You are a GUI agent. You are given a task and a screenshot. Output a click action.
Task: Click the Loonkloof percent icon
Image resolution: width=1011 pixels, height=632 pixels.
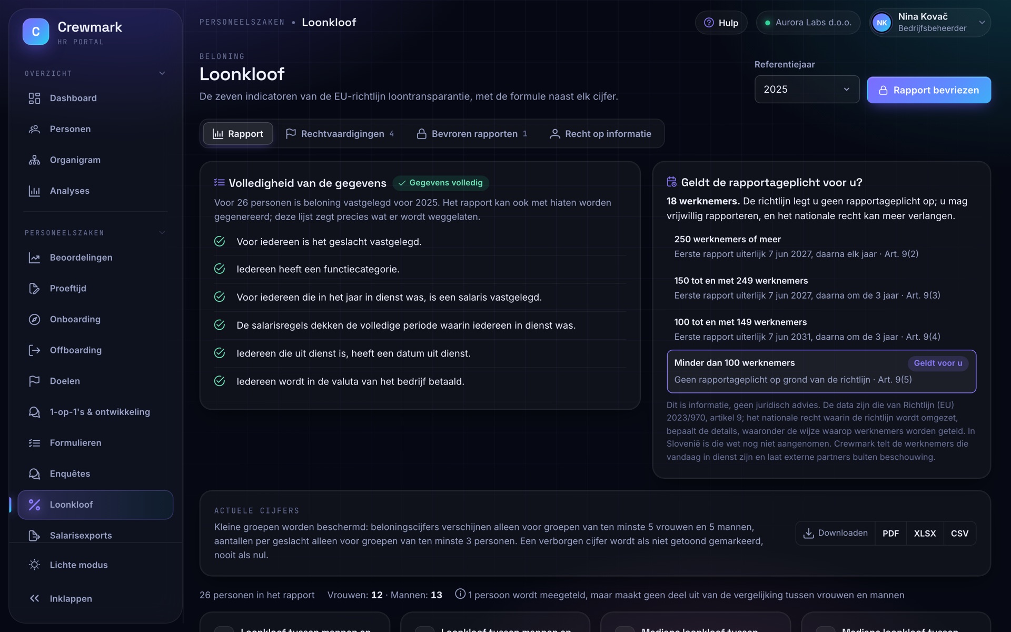(x=34, y=505)
